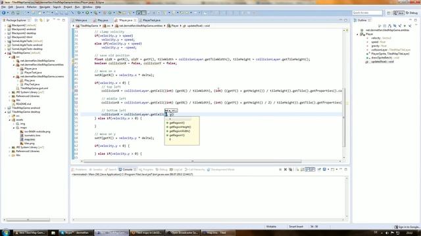This screenshot has height=236, width=421.
Task: Click Sign in to Google status item
Action: click(x=407, y=227)
